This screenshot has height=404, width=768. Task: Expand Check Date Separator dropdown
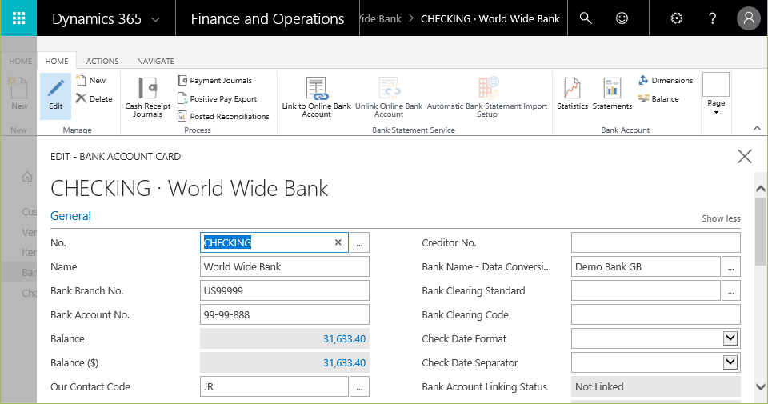(730, 362)
